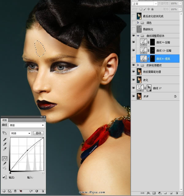Toggle adjustment layer visibility eye in Adjustments panel

(x=21, y=191)
